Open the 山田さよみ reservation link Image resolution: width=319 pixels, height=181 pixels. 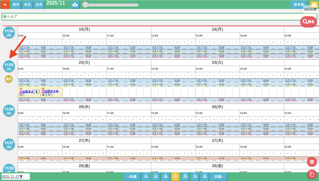[51, 91]
